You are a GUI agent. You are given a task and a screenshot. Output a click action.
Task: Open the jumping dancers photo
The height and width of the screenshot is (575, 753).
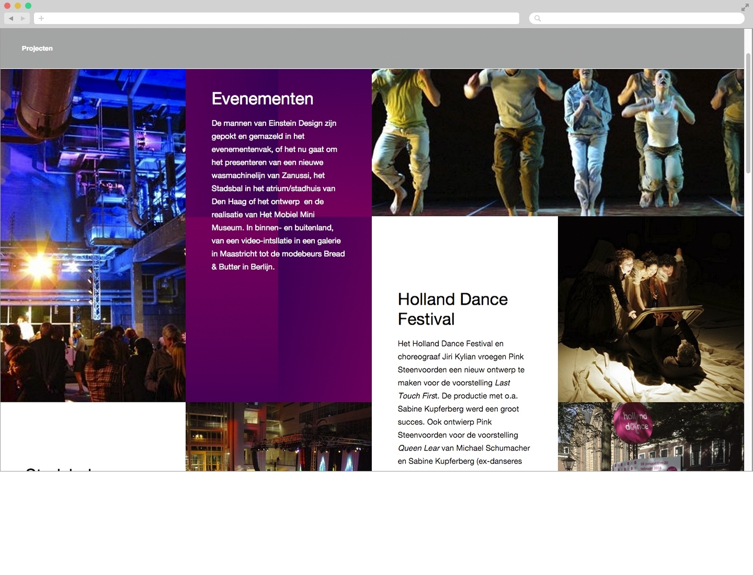click(557, 142)
